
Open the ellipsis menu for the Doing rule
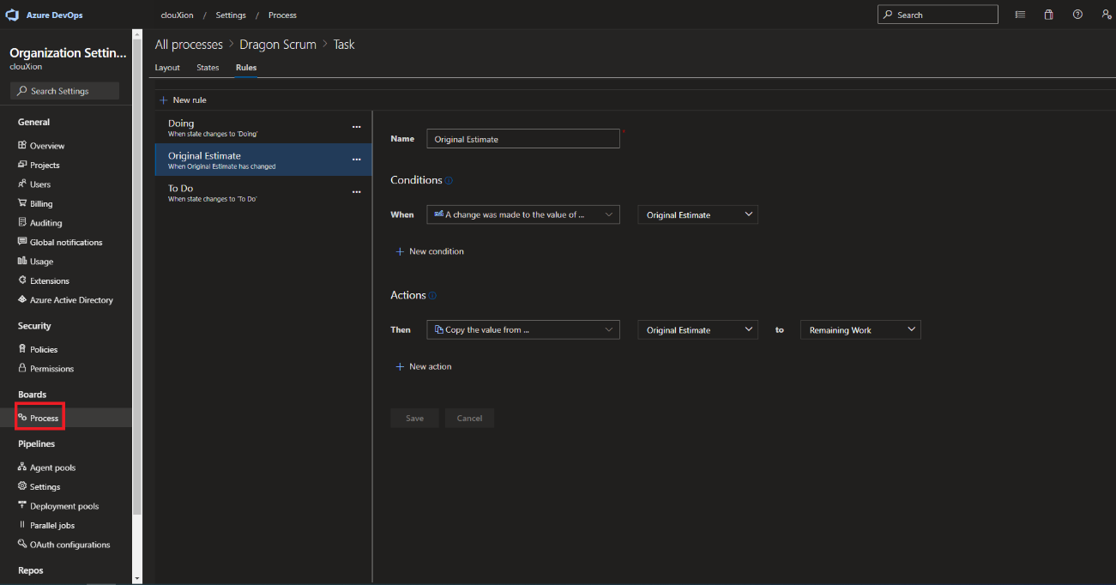tap(357, 127)
